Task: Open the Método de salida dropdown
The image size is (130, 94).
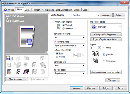Action: (x=106, y=27)
